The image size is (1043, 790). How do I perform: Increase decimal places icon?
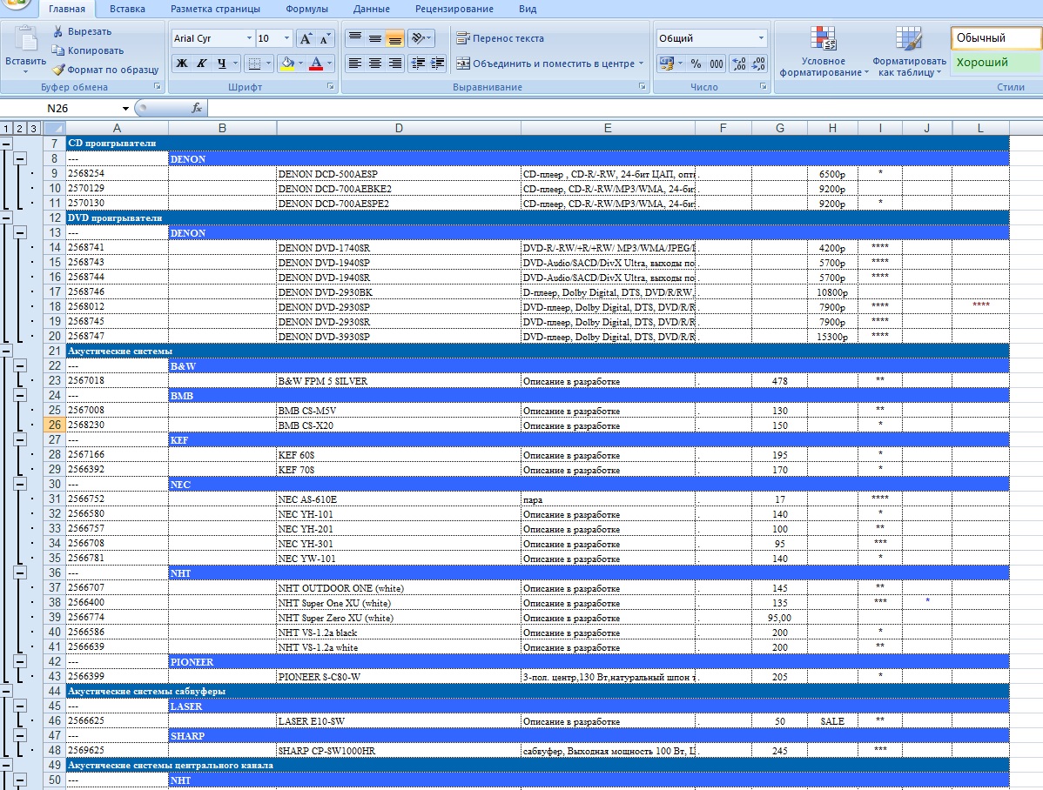[739, 64]
